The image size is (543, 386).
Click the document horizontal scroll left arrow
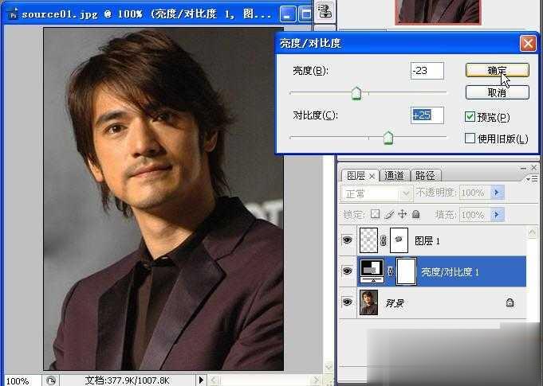[214, 380]
